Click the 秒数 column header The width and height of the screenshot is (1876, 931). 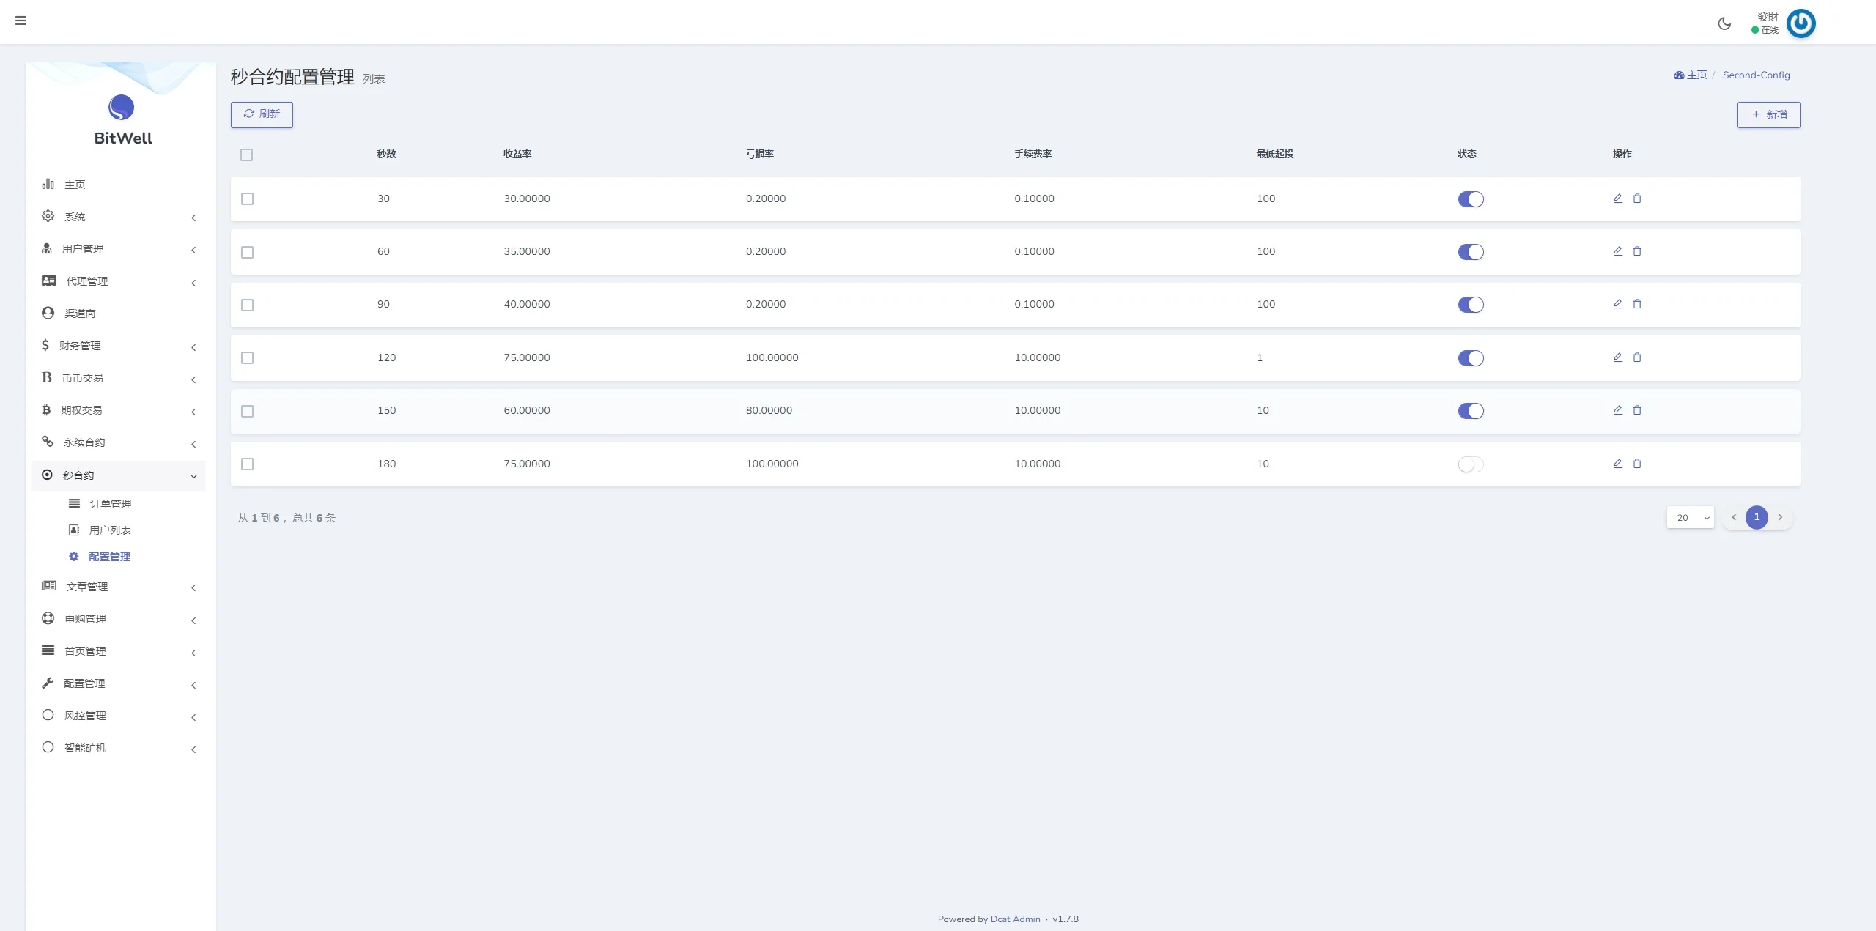pos(386,154)
